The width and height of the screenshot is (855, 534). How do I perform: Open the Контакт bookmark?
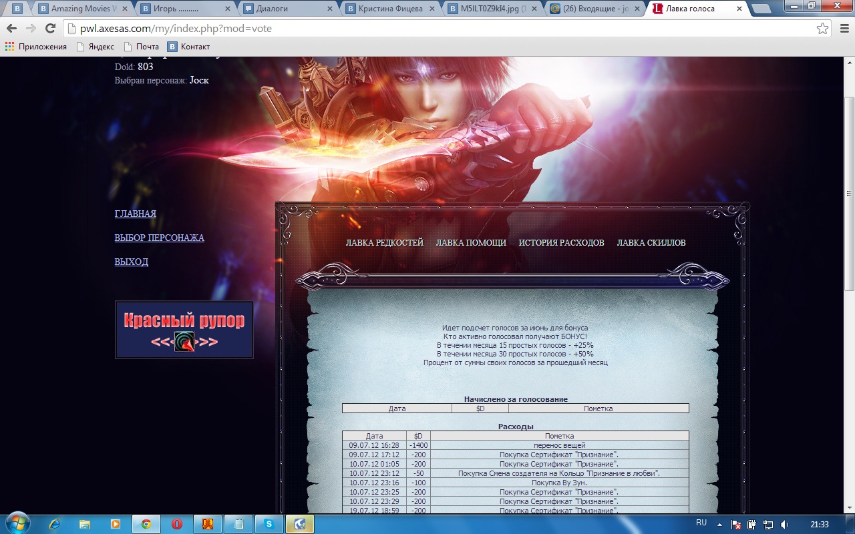[x=188, y=47]
